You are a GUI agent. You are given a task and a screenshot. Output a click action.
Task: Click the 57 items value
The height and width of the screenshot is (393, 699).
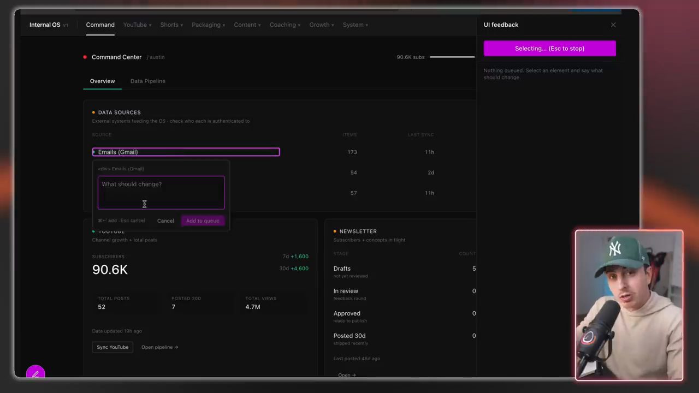point(353,193)
